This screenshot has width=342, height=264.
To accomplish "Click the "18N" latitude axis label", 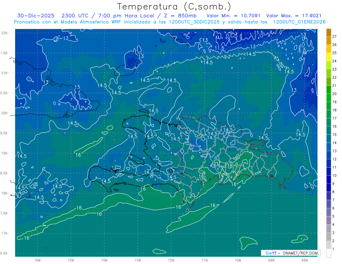I will 4,193.
